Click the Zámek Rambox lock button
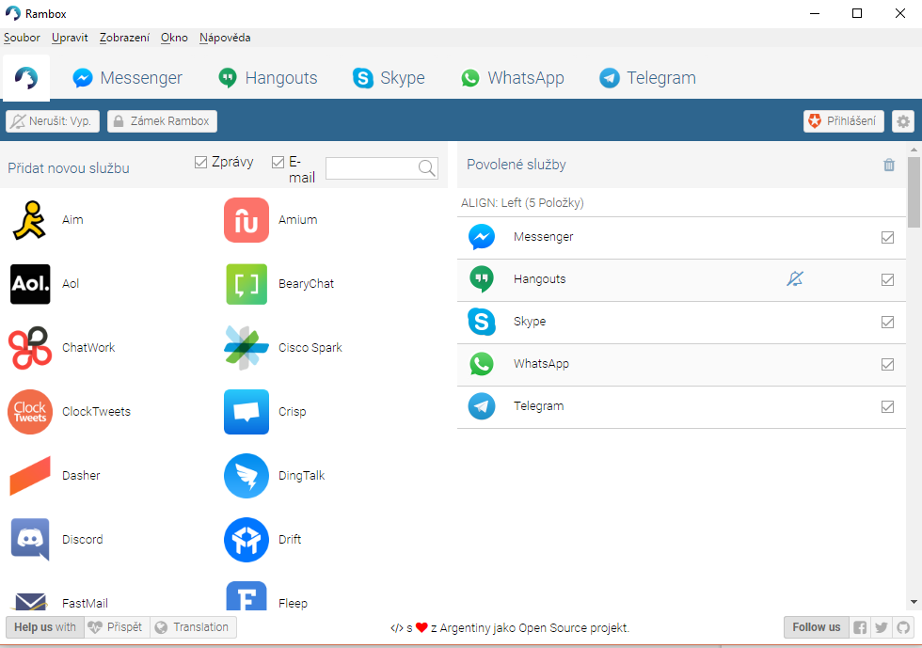922x648 pixels. pyautogui.click(x=162, y=121)
